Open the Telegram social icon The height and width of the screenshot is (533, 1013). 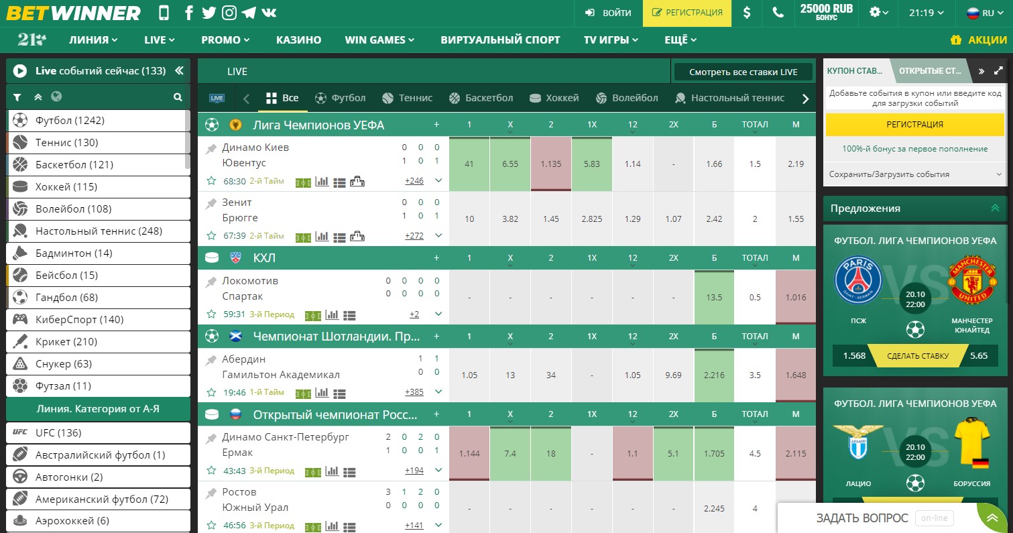coord(249,13)
